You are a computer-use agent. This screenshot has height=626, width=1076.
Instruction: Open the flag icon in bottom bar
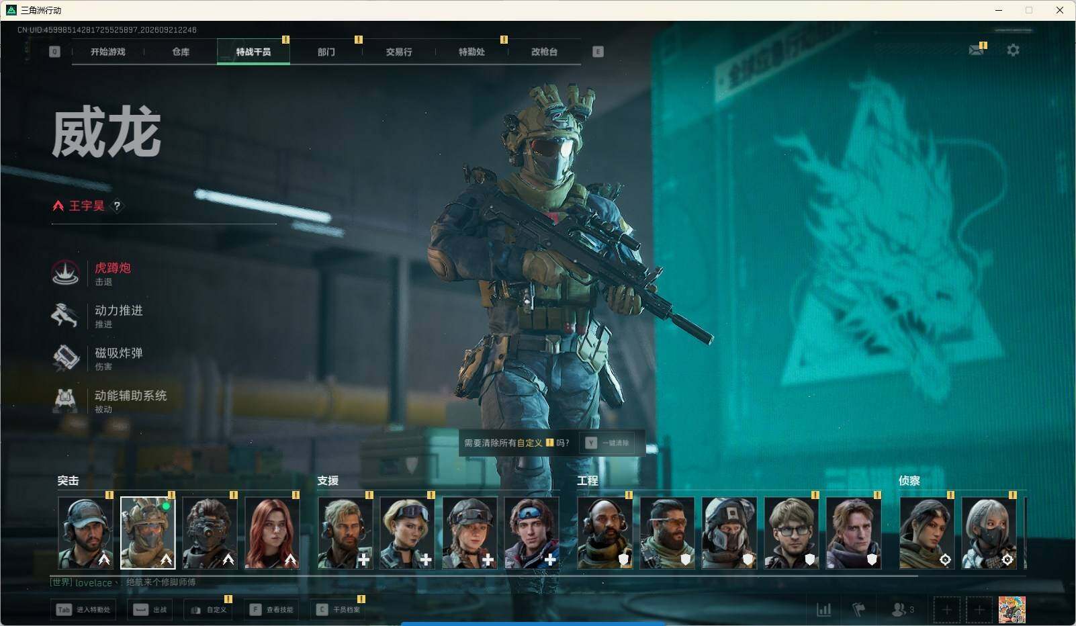pos(858,610)
